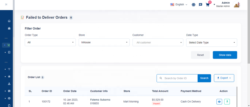Open the shopping bag sidebar icon
Screen dimensions: 250x107
click(9, 28)
